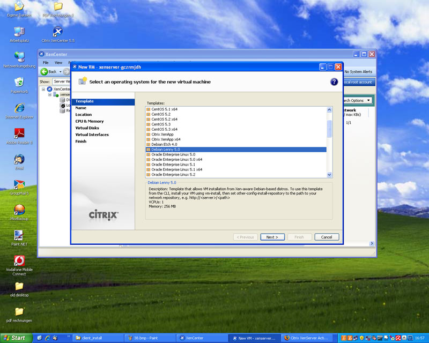Click the wizard Finish button
The image size is (429, 343).
(299, 237)
